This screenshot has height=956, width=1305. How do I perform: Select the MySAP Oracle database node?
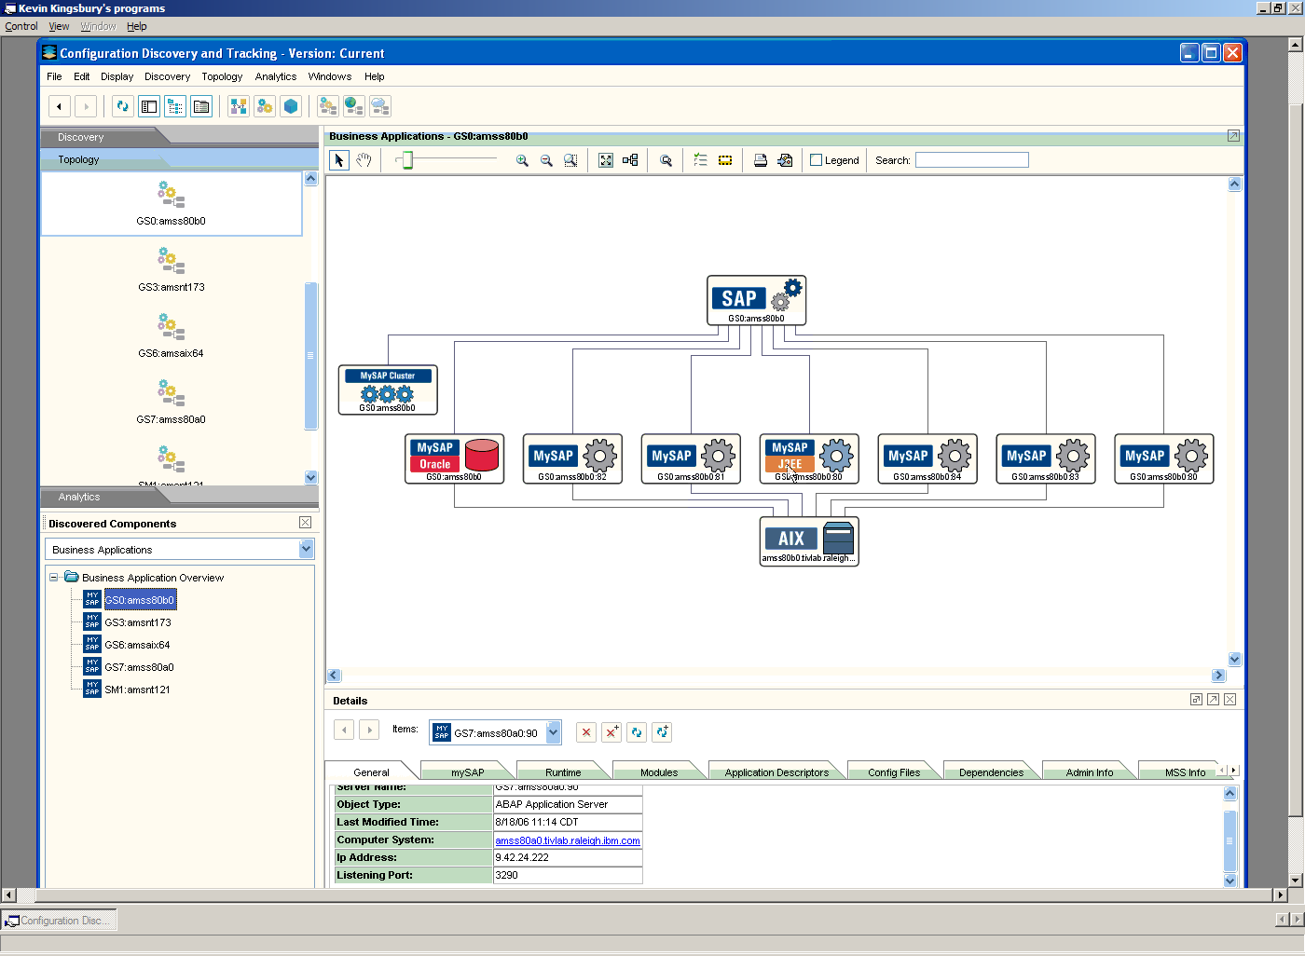(455, 458)
